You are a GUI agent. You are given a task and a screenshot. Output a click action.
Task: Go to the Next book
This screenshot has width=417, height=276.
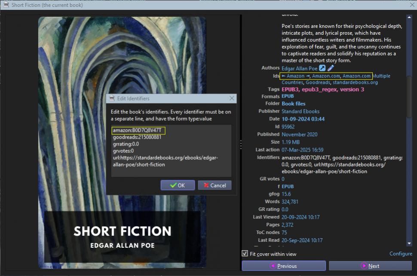tap(370, 266)
